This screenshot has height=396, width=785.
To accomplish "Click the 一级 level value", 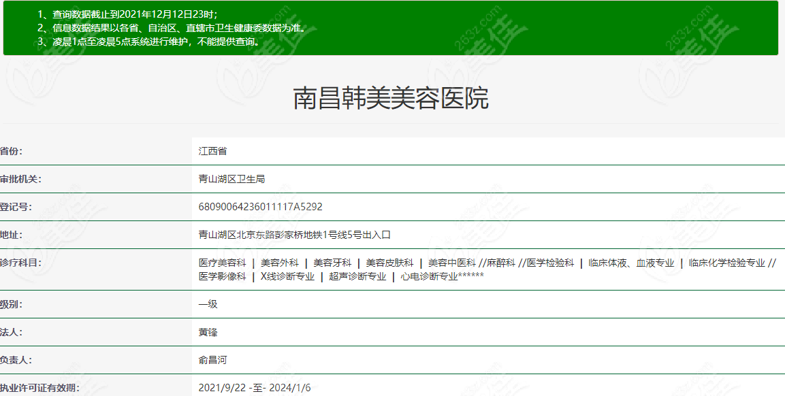I will click(x=208, y=304).
